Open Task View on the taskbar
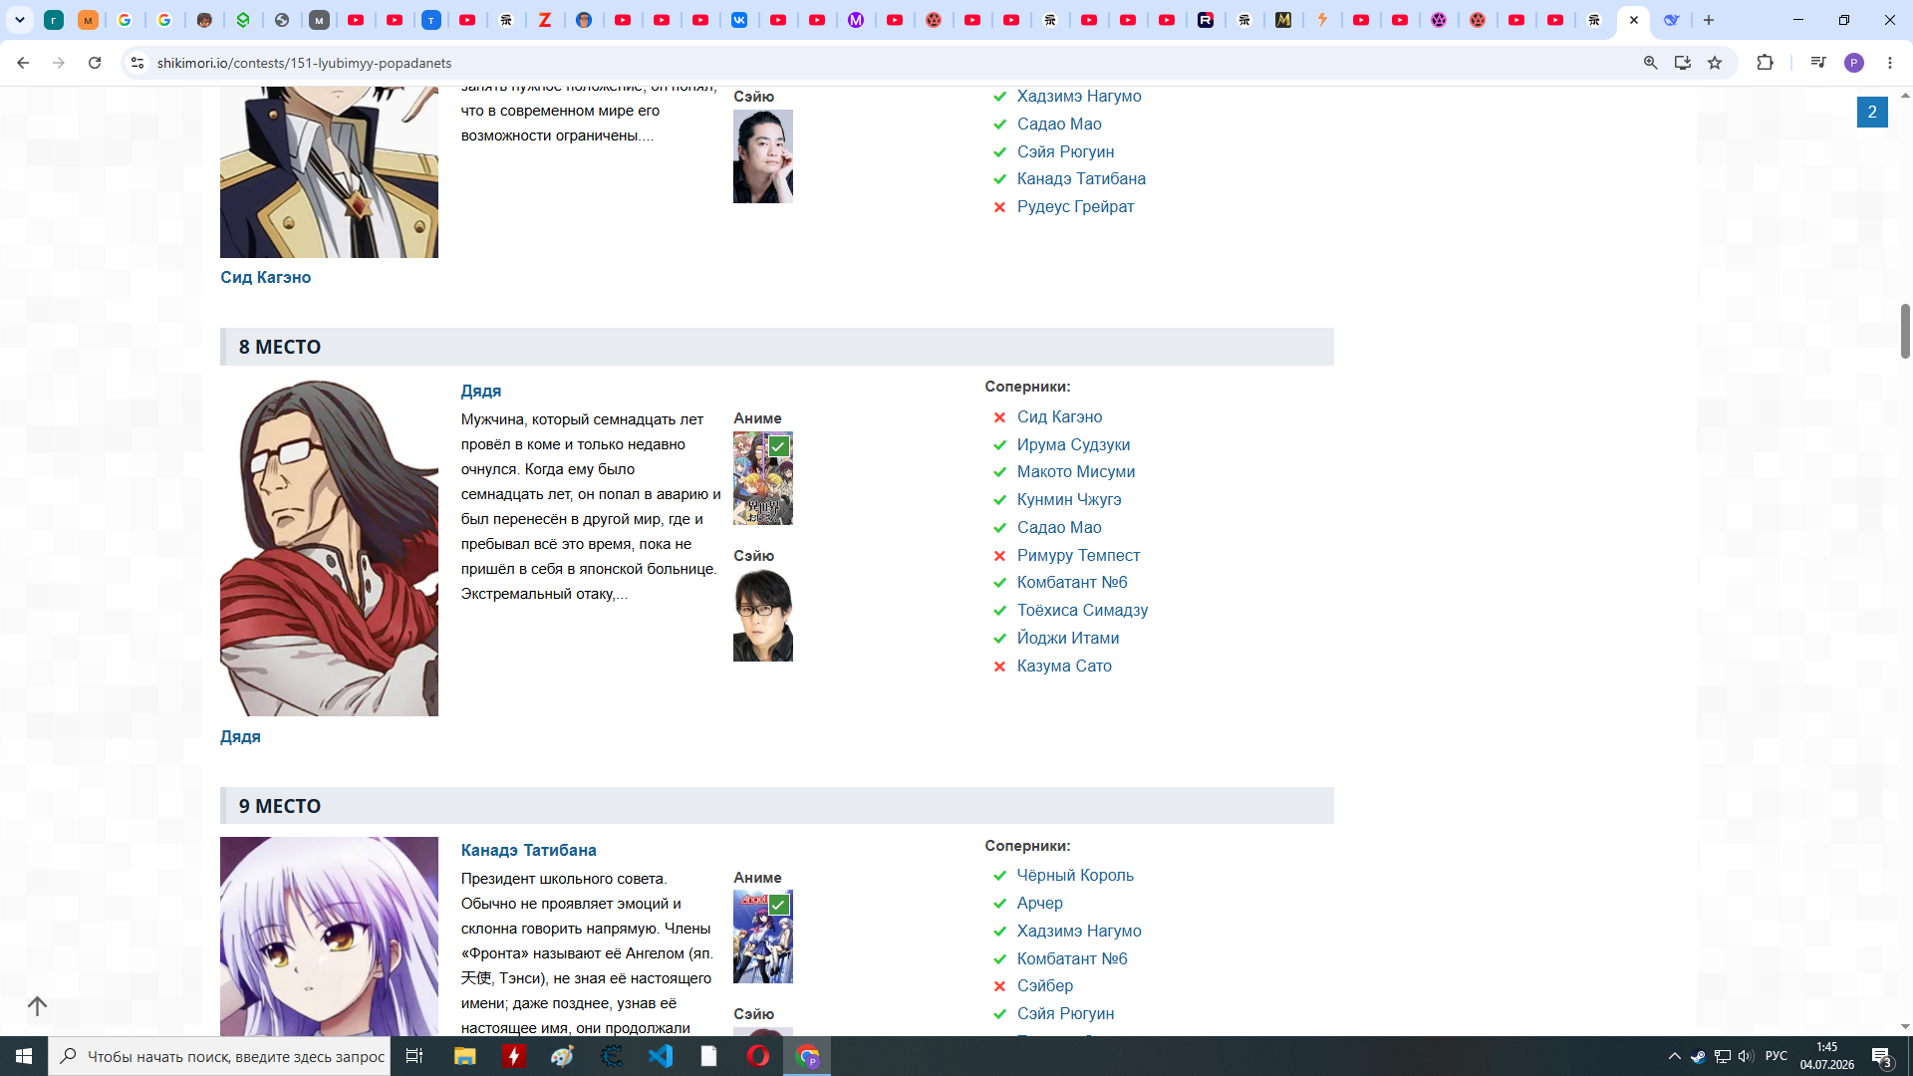This screenshot has height=1076, width=1913. click(414, 1056)
